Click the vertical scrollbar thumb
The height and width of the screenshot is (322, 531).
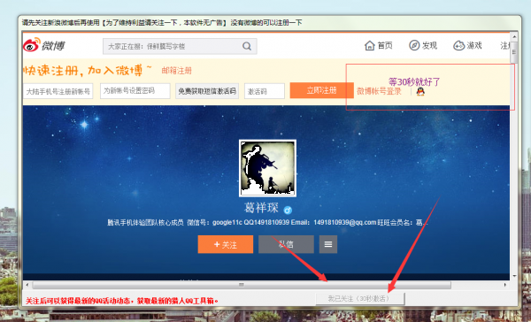tap(514, 52)
